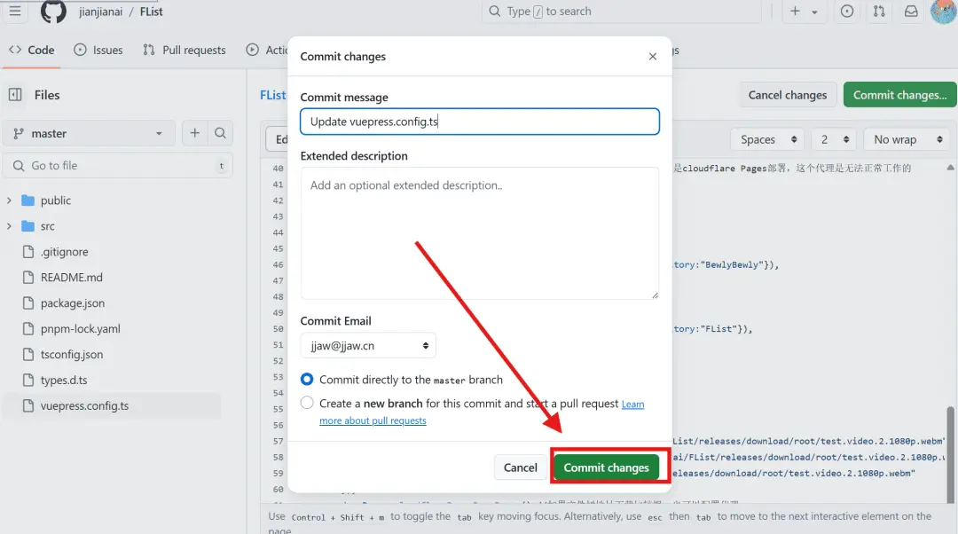Viewport: 958px width, 534px height.
Task: Close the Commit changes dialog
Action: [x=653, y=57]
